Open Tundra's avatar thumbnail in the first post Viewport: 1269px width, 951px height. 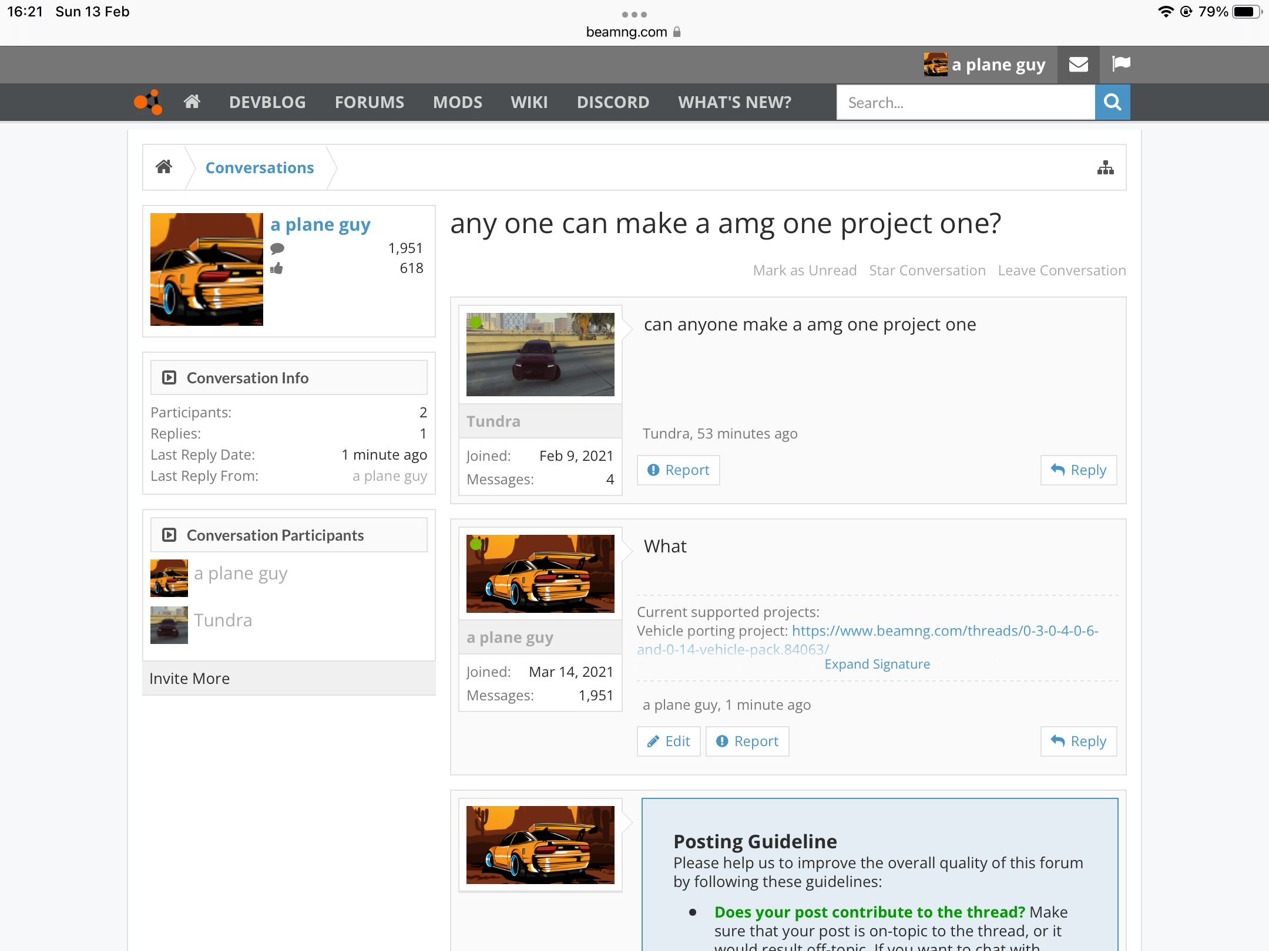pyautogui.click(x=540, y=355)
